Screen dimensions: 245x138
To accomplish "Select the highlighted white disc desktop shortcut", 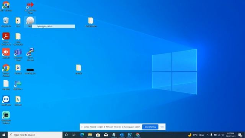I will (x=30, y=21).
